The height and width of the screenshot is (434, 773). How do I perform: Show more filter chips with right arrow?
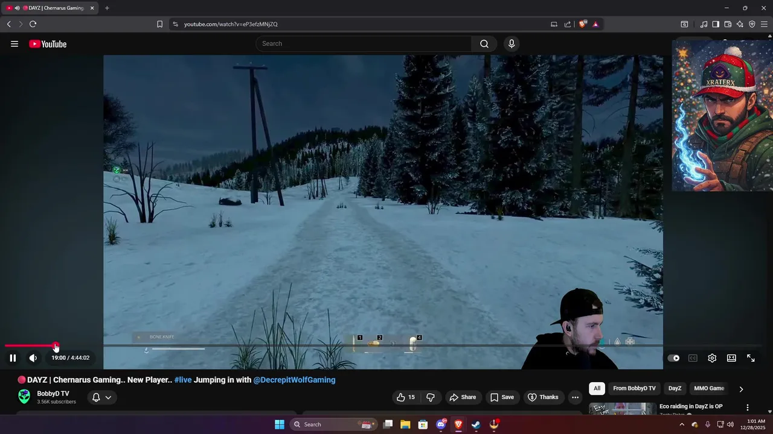point(741,389)
